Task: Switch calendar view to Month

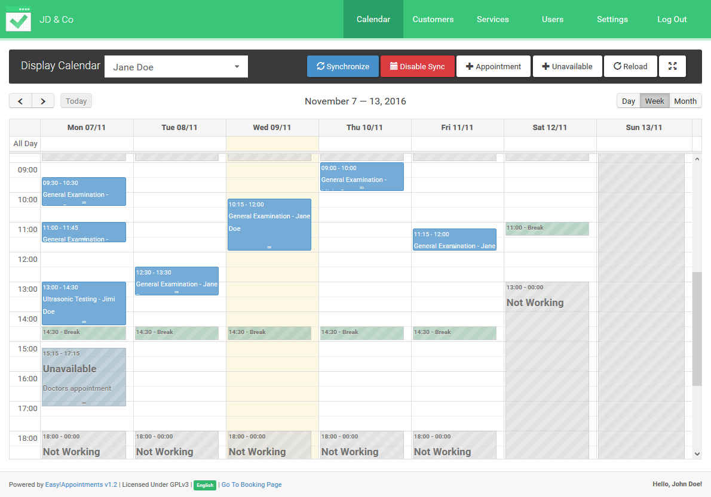Action: pyautogui.click(x=685, y=101)
